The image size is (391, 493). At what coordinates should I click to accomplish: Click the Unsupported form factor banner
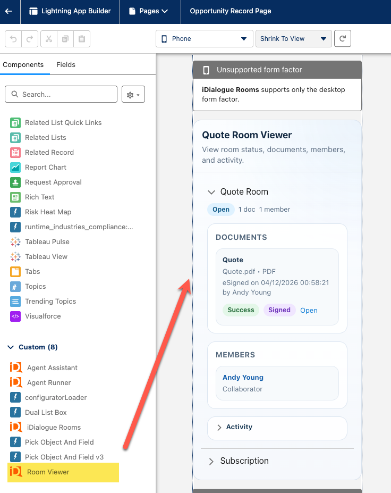[277, 70]
